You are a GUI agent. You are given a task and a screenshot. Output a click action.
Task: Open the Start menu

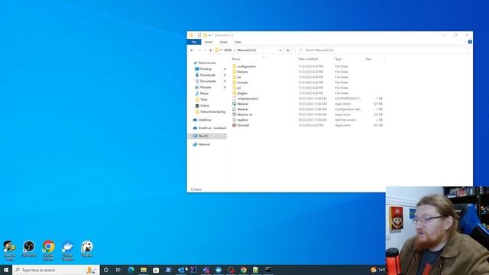click(x=6, y=270)
